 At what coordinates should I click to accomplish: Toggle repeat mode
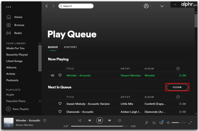[120, 120]
